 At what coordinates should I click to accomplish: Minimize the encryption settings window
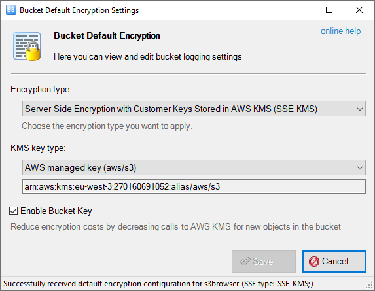pos(300,10)
